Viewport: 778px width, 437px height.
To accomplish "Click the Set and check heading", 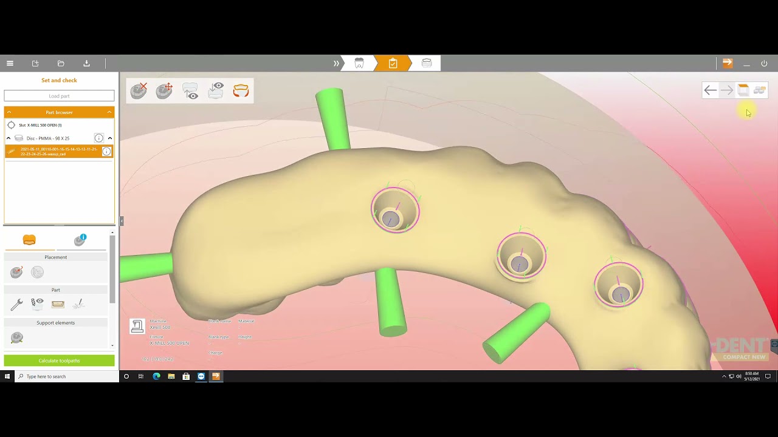I will (x=59, y=80).
